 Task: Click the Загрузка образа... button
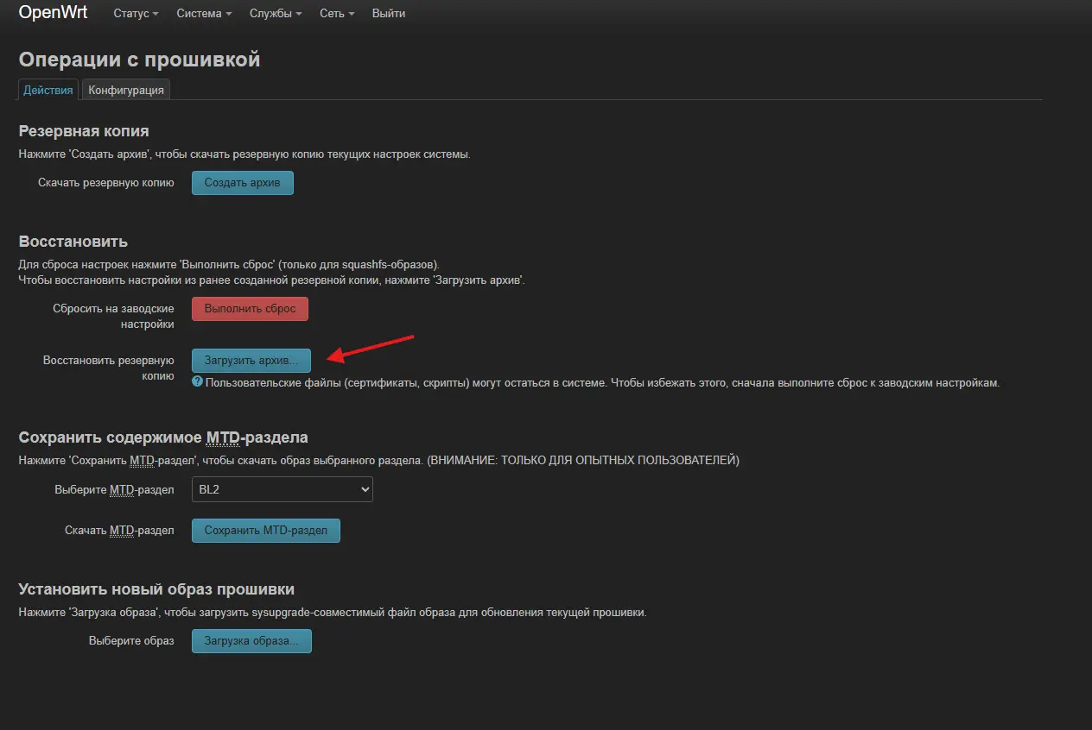coord(251,641)
